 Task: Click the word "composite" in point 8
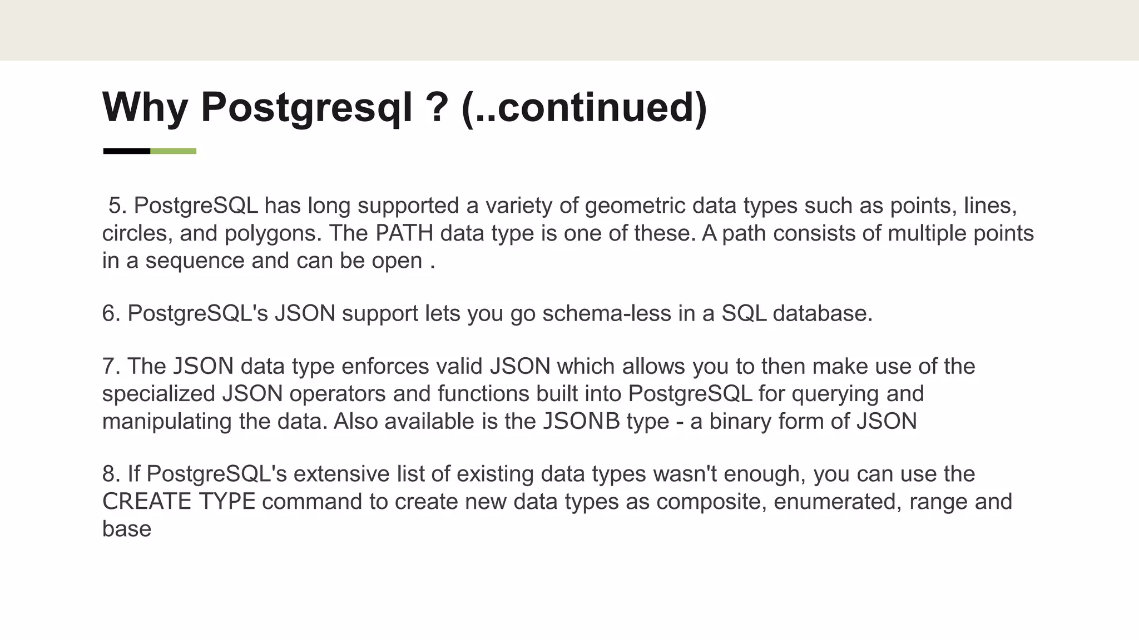click(711, 503)
